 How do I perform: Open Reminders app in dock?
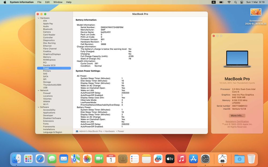point(135,159)
